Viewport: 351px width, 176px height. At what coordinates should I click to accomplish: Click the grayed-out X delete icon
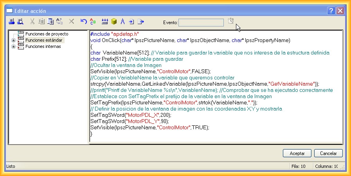click(x=72, y=22)
